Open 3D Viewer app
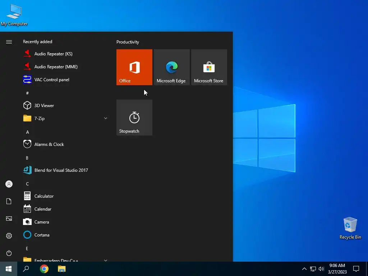The width and height of the screenshot is (368, 276). [x=66, y=105]
